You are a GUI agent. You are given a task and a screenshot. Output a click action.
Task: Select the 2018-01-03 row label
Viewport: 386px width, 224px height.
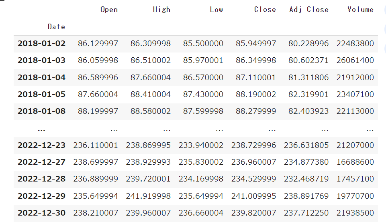pos(42,61)
